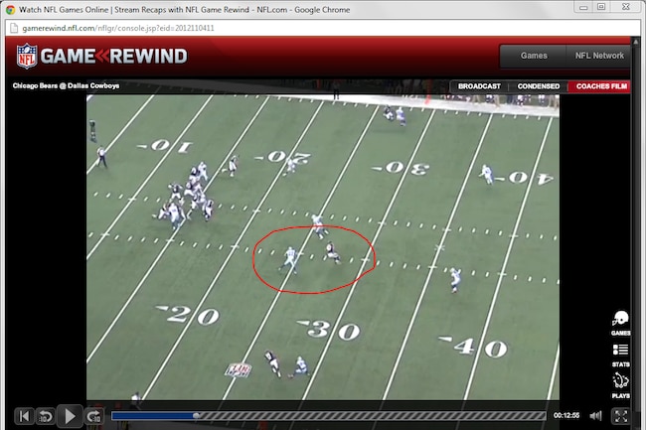Select the Coaches Film view

point(601,86)
